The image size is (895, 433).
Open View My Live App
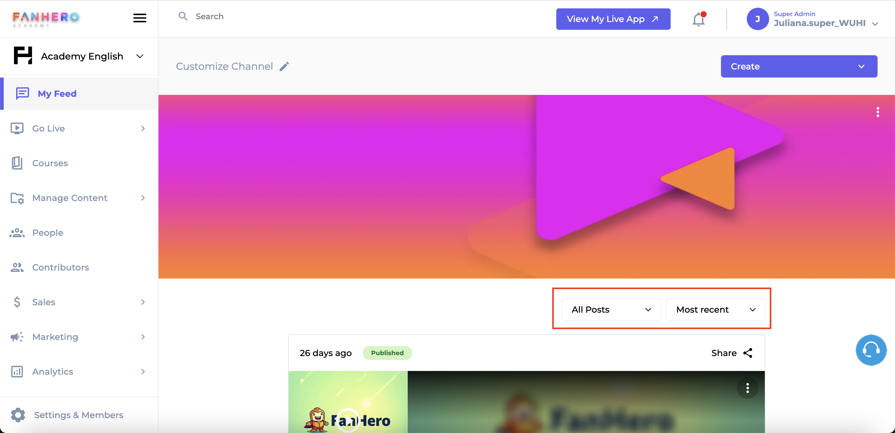click(x=613, y=19)
